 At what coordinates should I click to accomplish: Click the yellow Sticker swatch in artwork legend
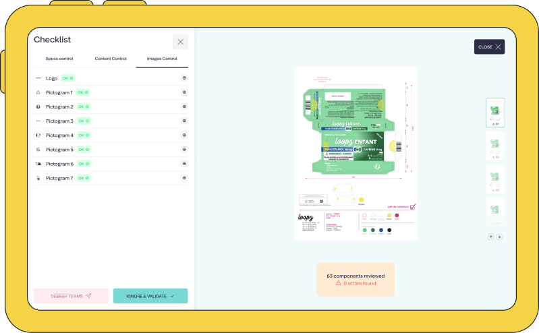[x=389, y=215]
